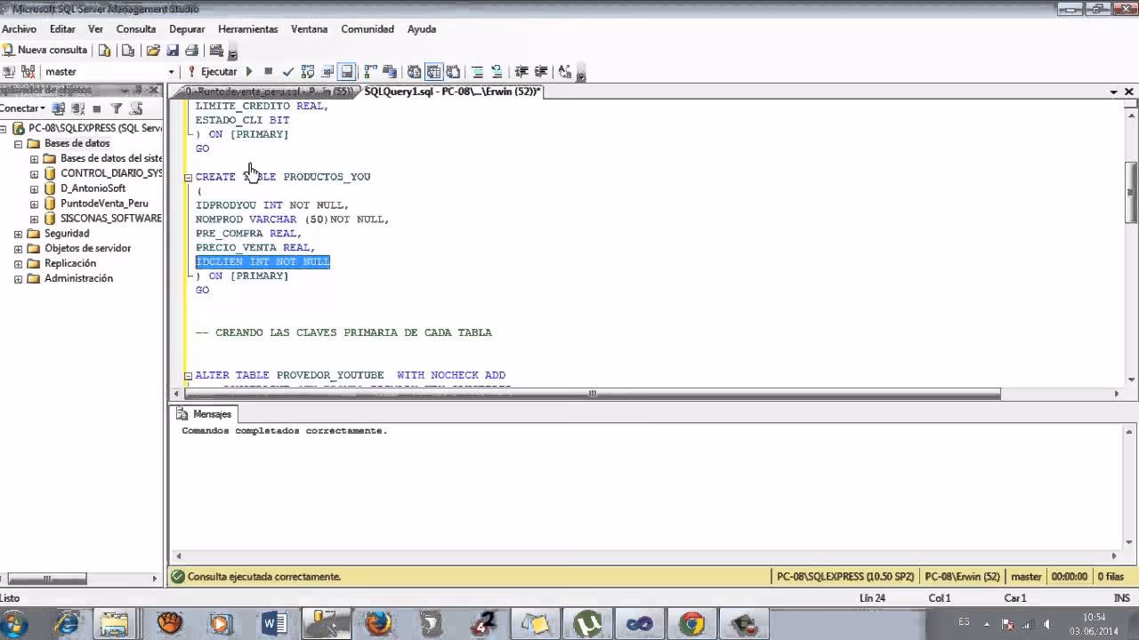Click the print icon in toolbar
Image resolution: width=1139 pixels, height=640 pixels.
pyautogui.click(x=191, y=51)
